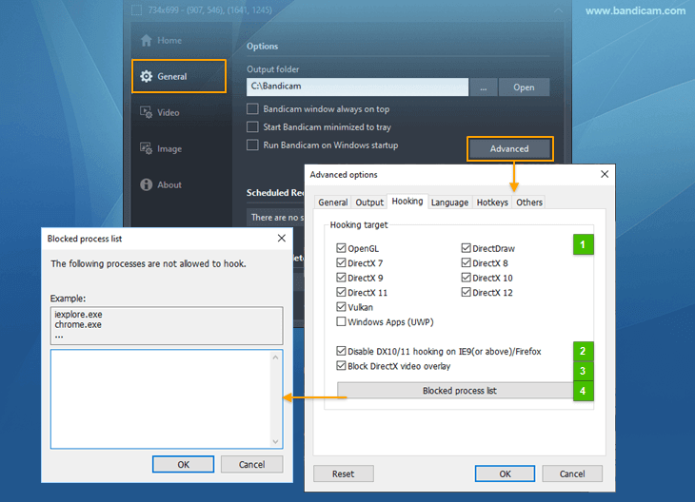Screen dimensions: 695x502
Task: Toggle Block DirectX video overlay
Action: click(341, 366)
